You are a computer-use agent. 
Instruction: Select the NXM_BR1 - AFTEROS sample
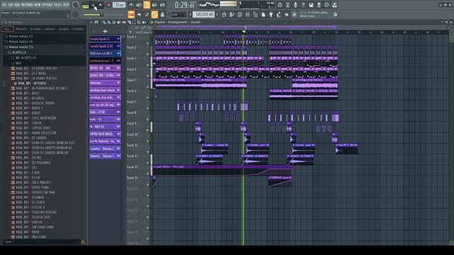pyautogui.click(x=32, y=84)
